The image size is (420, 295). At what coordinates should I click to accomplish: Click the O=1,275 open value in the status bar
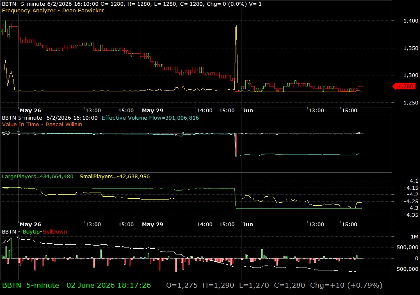click(x=182, y=285)
